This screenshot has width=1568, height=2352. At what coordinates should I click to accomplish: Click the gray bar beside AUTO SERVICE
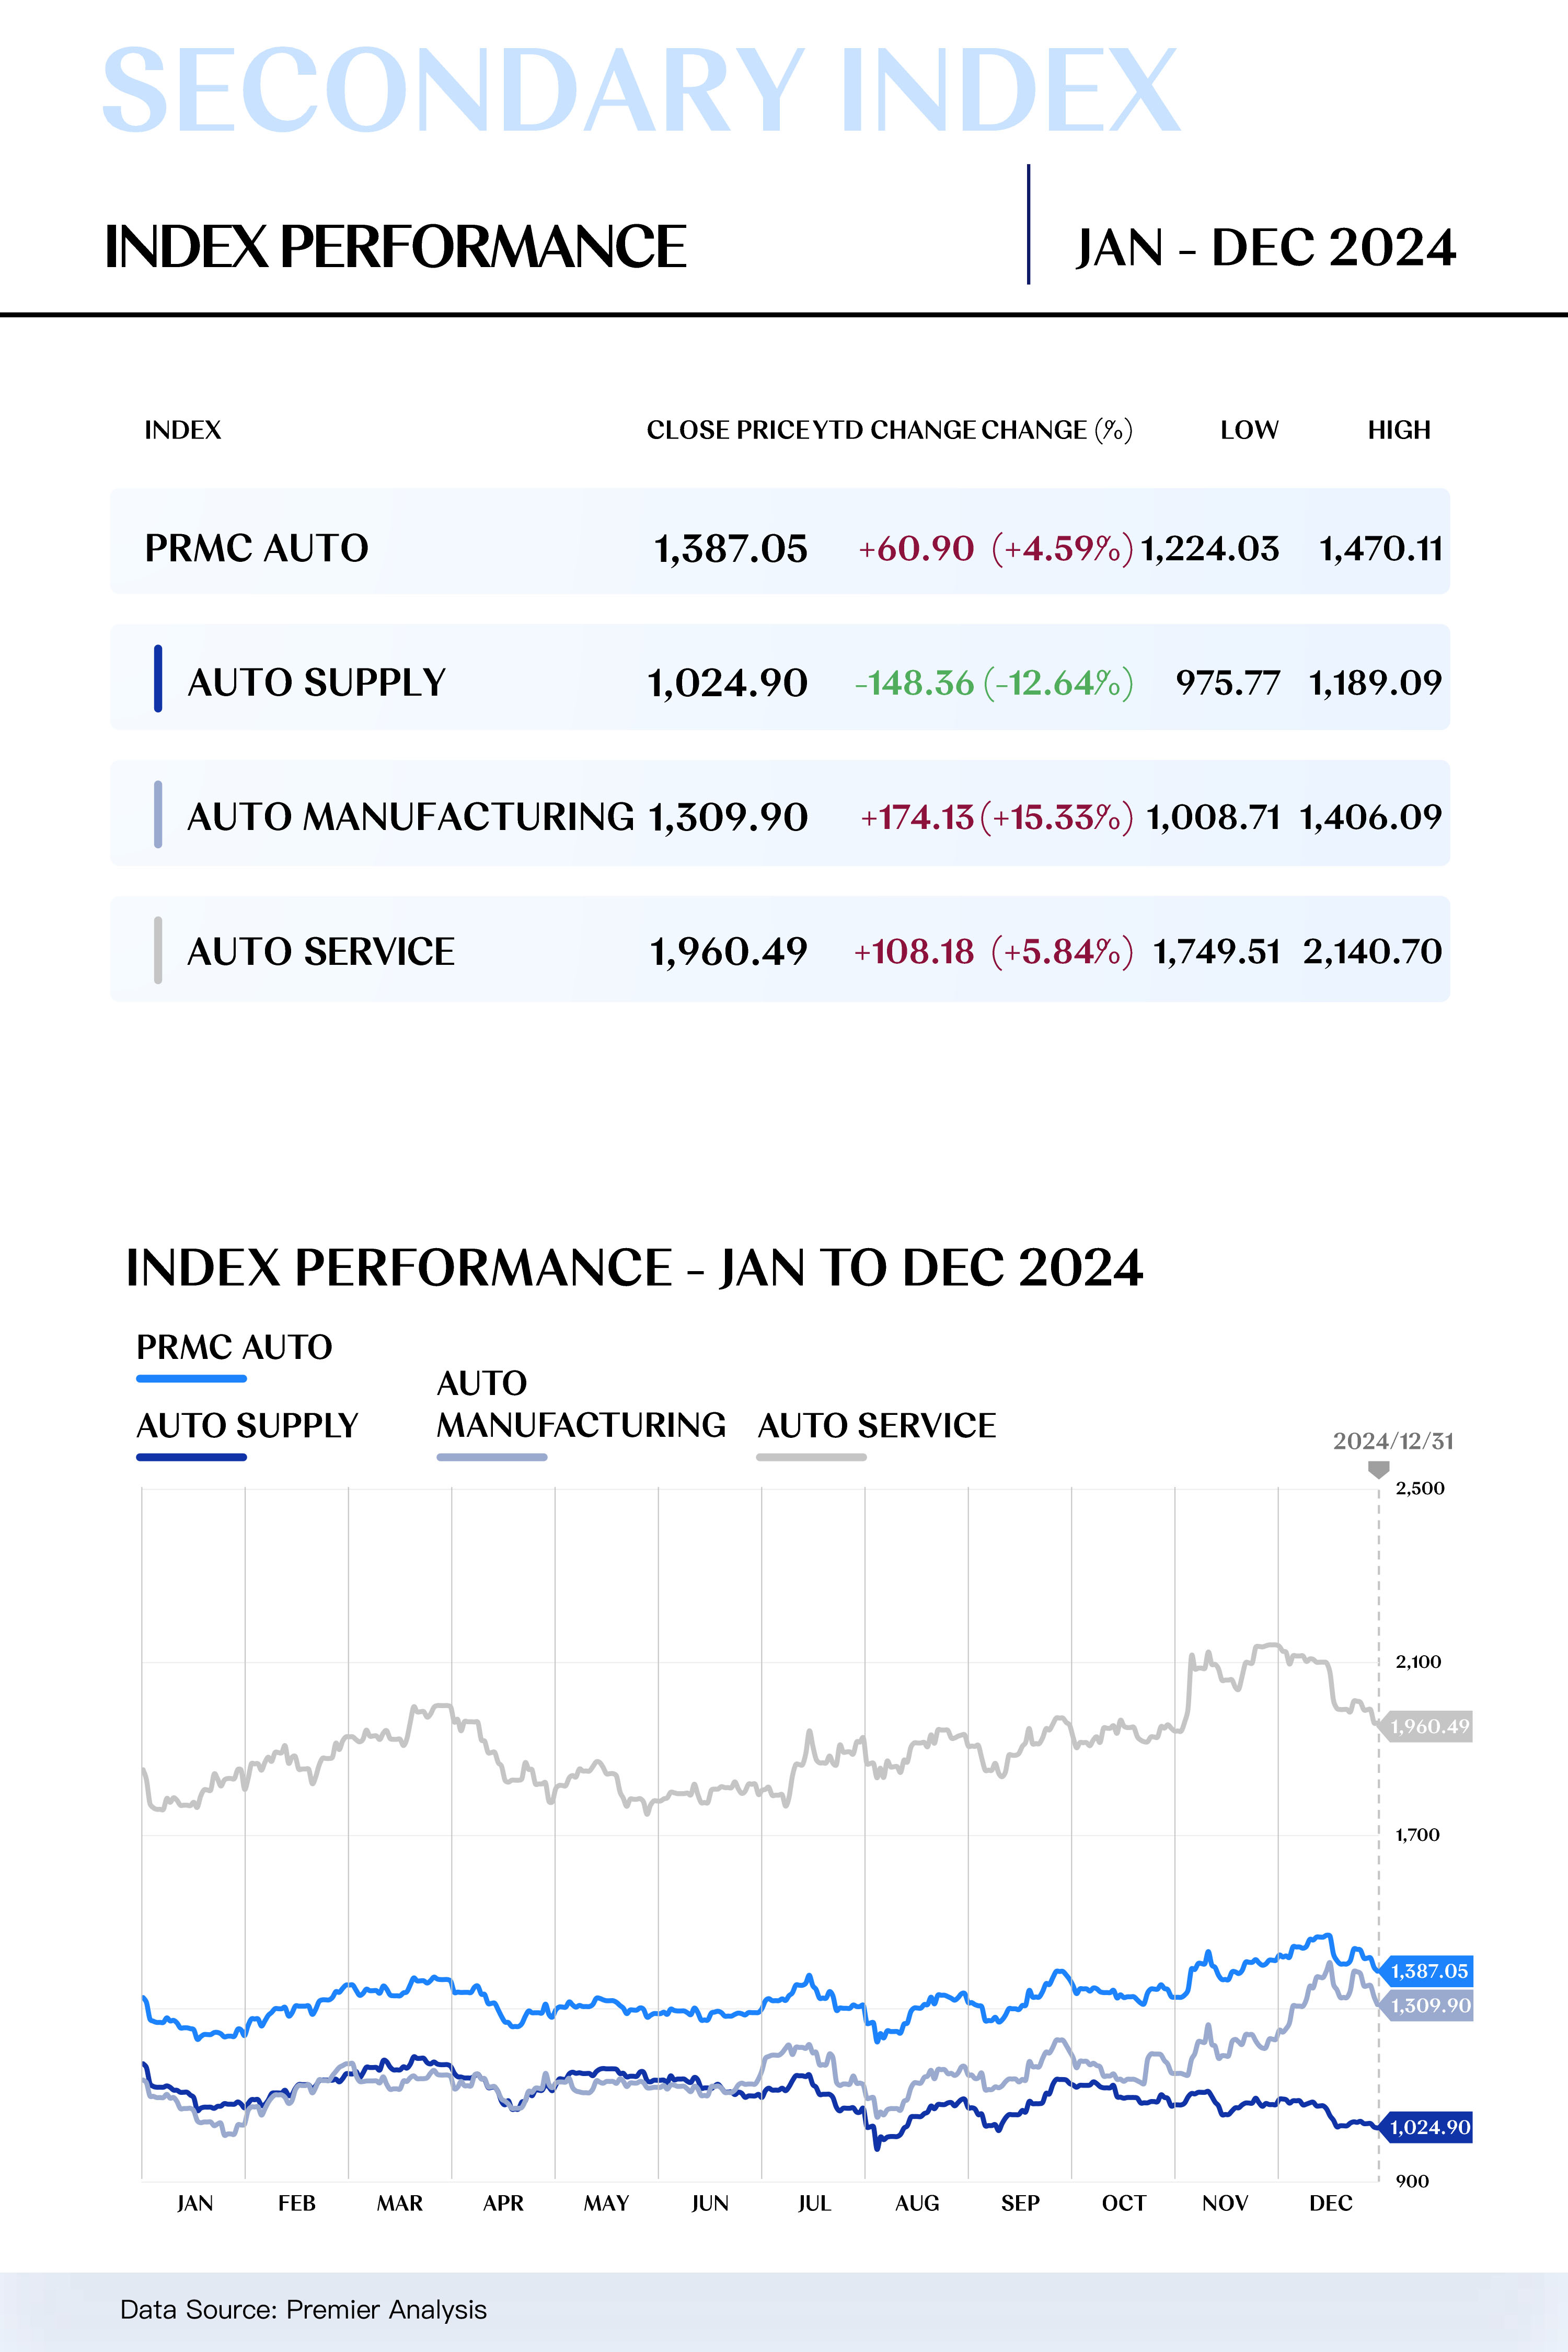(x=158, y=950)
